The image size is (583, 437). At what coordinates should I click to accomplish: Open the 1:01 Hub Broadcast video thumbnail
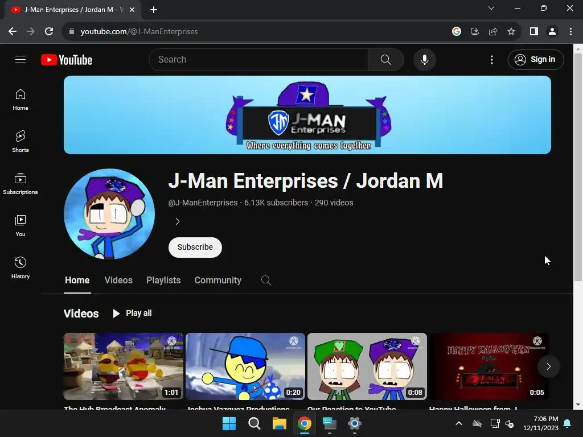[x=124, y=366]
